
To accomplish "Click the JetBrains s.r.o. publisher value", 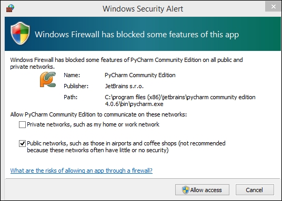I will [124, 86].
